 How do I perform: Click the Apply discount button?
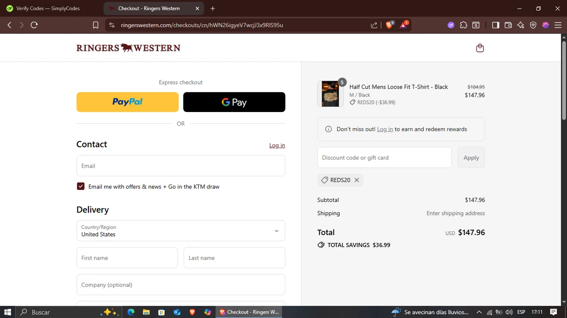[x=471, y=158]
